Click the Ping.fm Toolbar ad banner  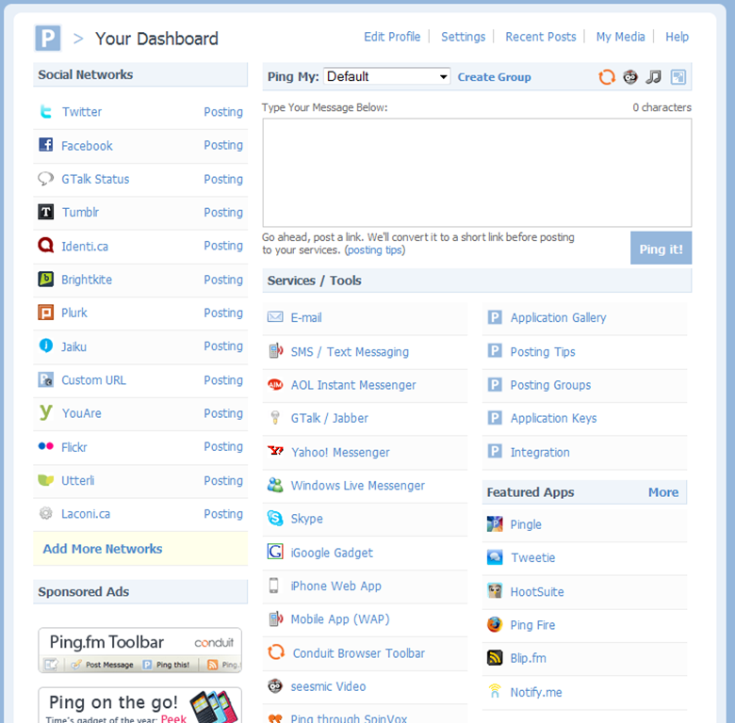click(140, 651)
